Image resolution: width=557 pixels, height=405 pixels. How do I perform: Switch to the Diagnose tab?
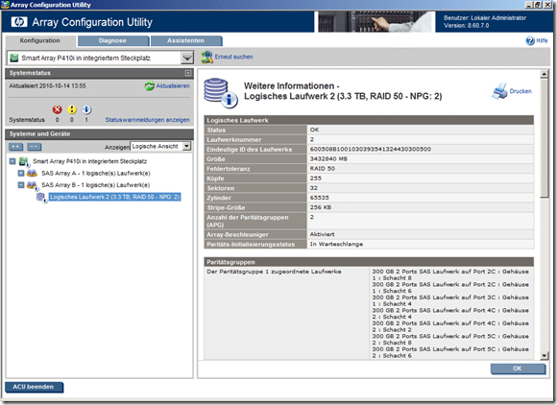pos(112,41)
